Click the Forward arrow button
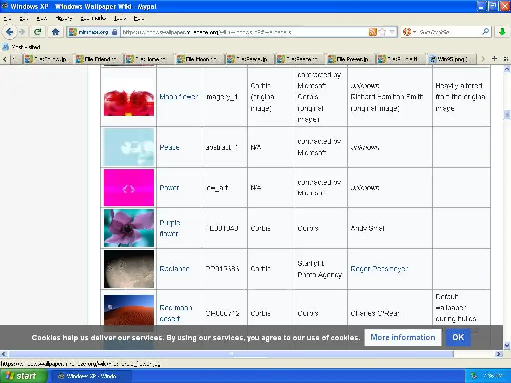Image resolution: width=511 pixels, height=383 pixels. coord(22,32)
